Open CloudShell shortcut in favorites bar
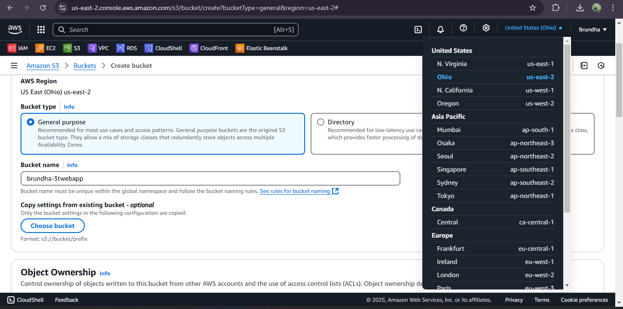Image resolution: width=623 pixels, height=309 pixels. pyautogui.click(x=163, y=48)
